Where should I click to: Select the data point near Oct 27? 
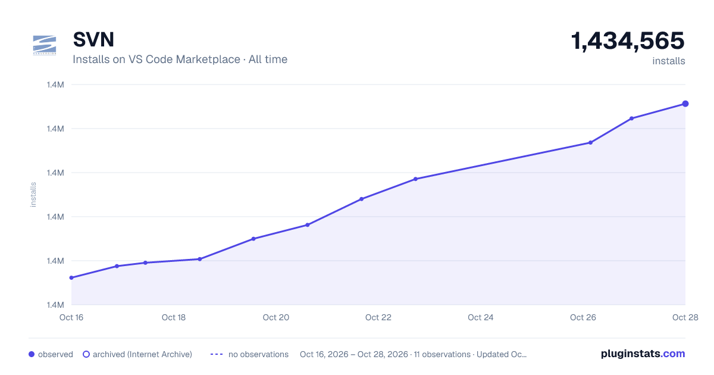coord(631,118)
